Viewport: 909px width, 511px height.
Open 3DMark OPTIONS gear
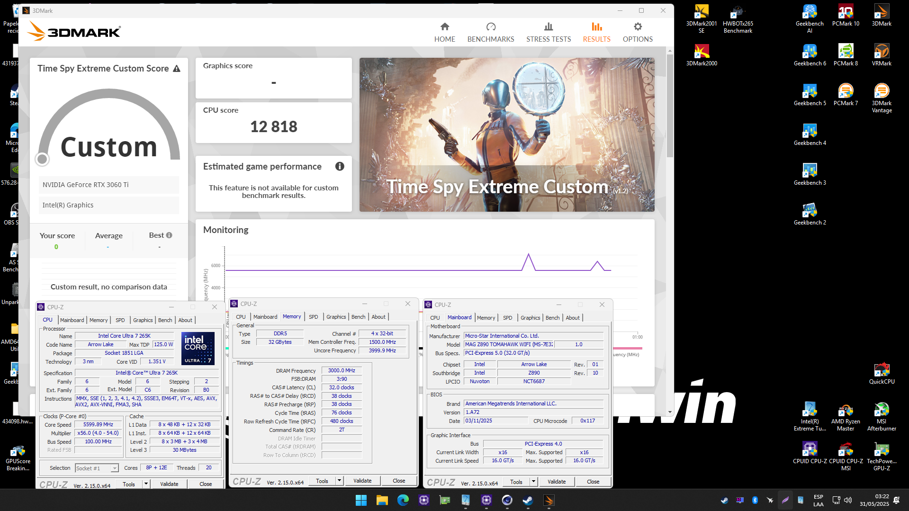[638, 32]
